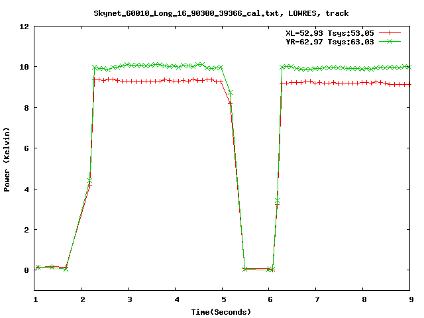Click the x-axis tick label 7
Screen dimensions: 424x318
point(317,299)
